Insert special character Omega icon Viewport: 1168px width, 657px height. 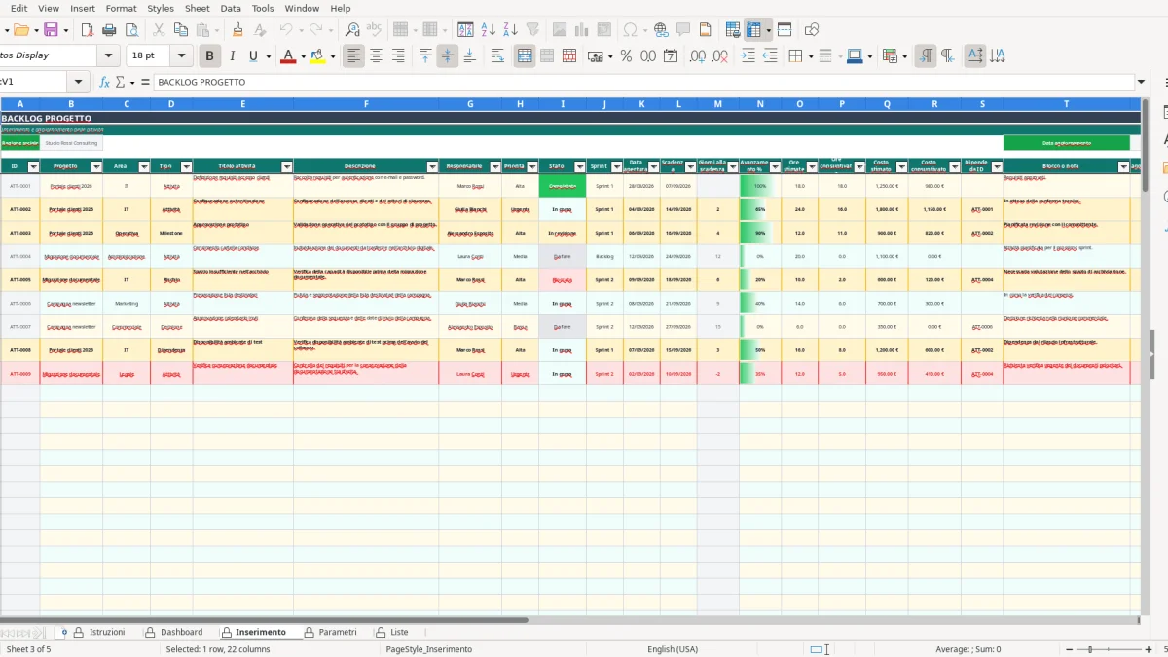pyautogui.click(x=630, y=30)
